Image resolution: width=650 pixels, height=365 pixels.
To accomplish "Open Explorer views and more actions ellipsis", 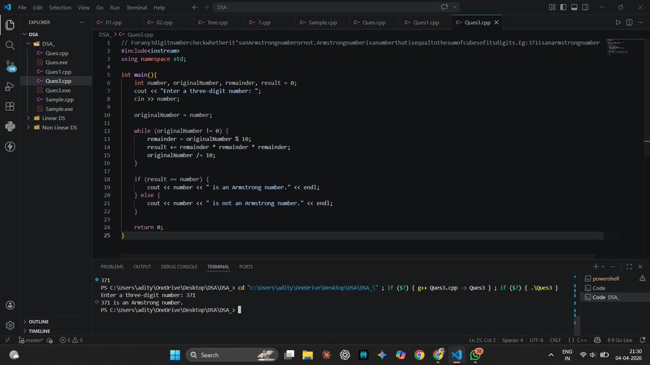I will pyautogui.click(x=82, y=23).
